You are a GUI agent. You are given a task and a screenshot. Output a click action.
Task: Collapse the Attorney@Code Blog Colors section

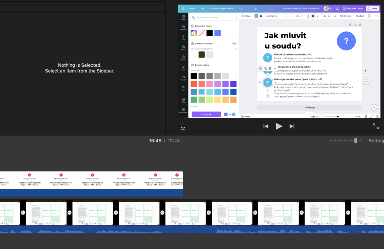[235, 49]
